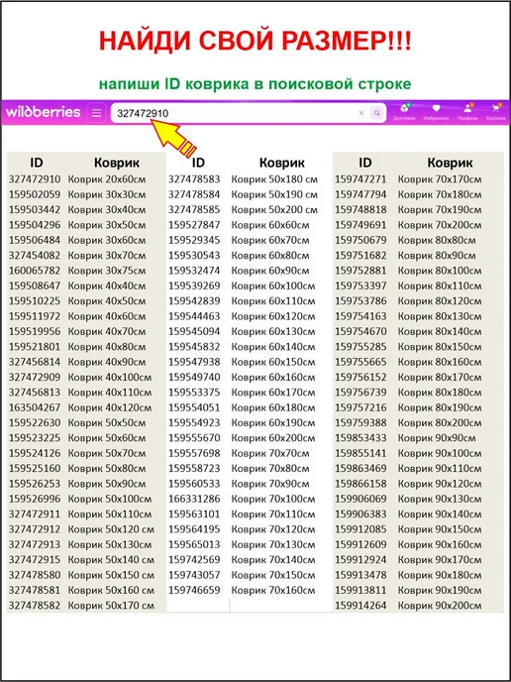Open the Доставка delivery icon
Viewport: 511px width, 682px height.
point(404,112)
